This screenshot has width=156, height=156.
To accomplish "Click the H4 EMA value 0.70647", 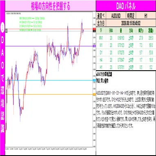I will pyautogui.click(x=121, y=60).
